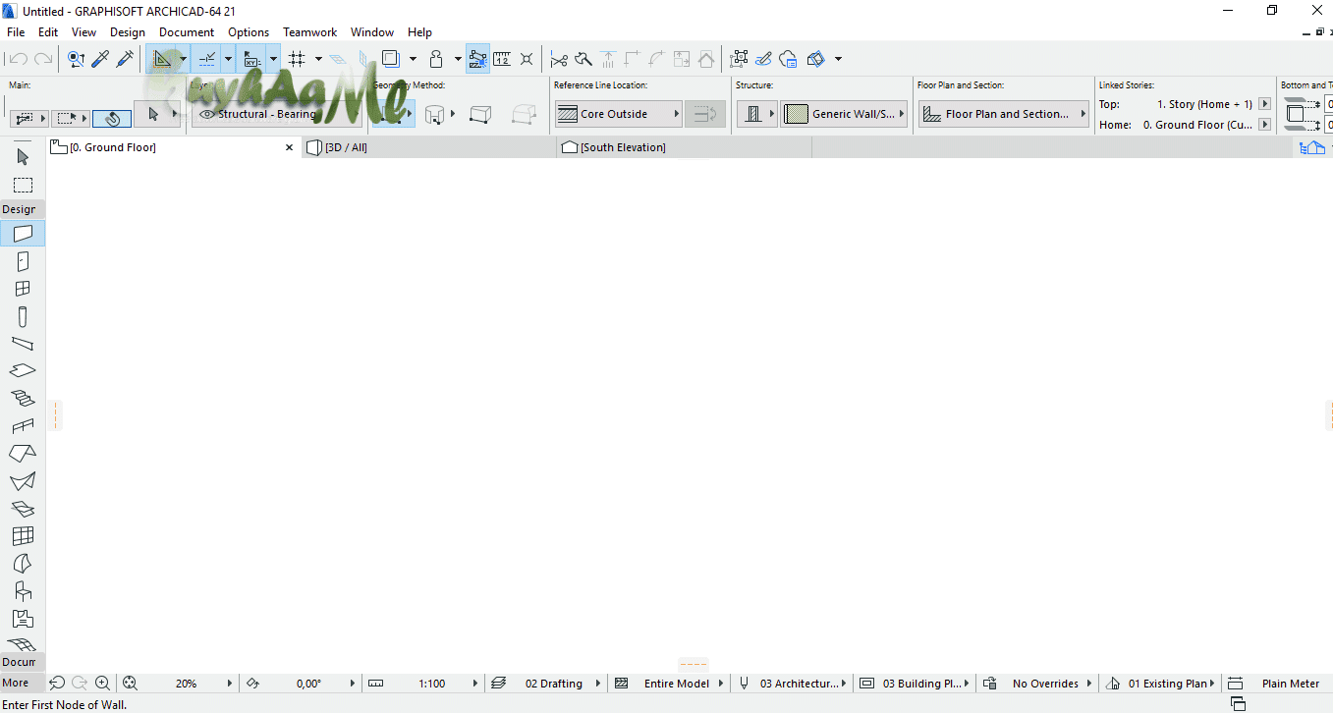Open Generic Wall/S... building material dropdown

pos(845,114)
